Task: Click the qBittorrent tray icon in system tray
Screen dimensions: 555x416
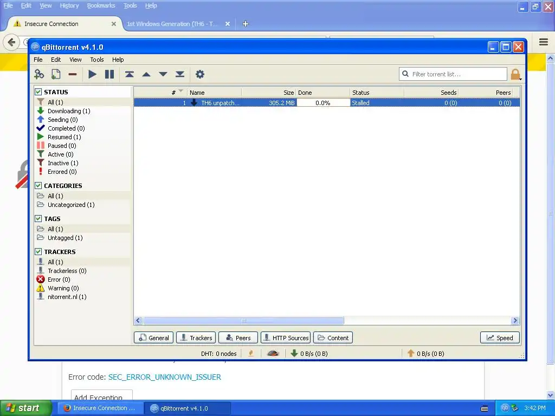Action: coord(505,408)
